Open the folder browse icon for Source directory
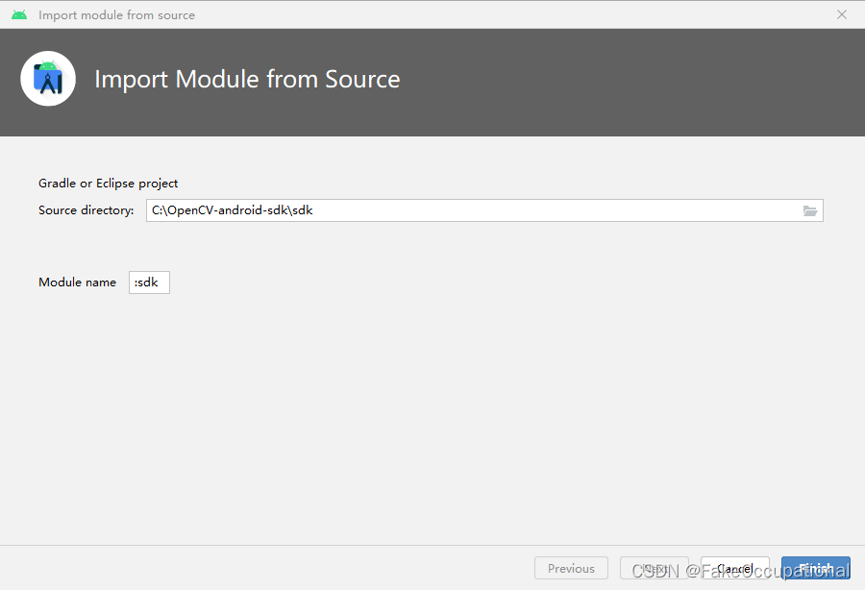 (810, 210)
